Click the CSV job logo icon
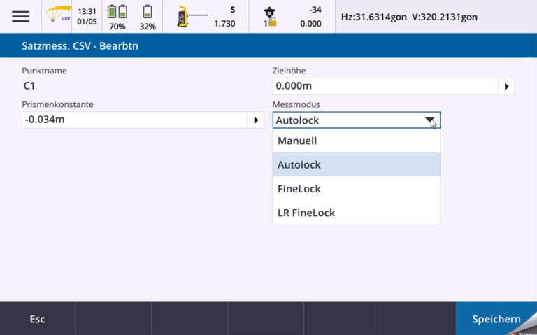 [x=58, y=16]
